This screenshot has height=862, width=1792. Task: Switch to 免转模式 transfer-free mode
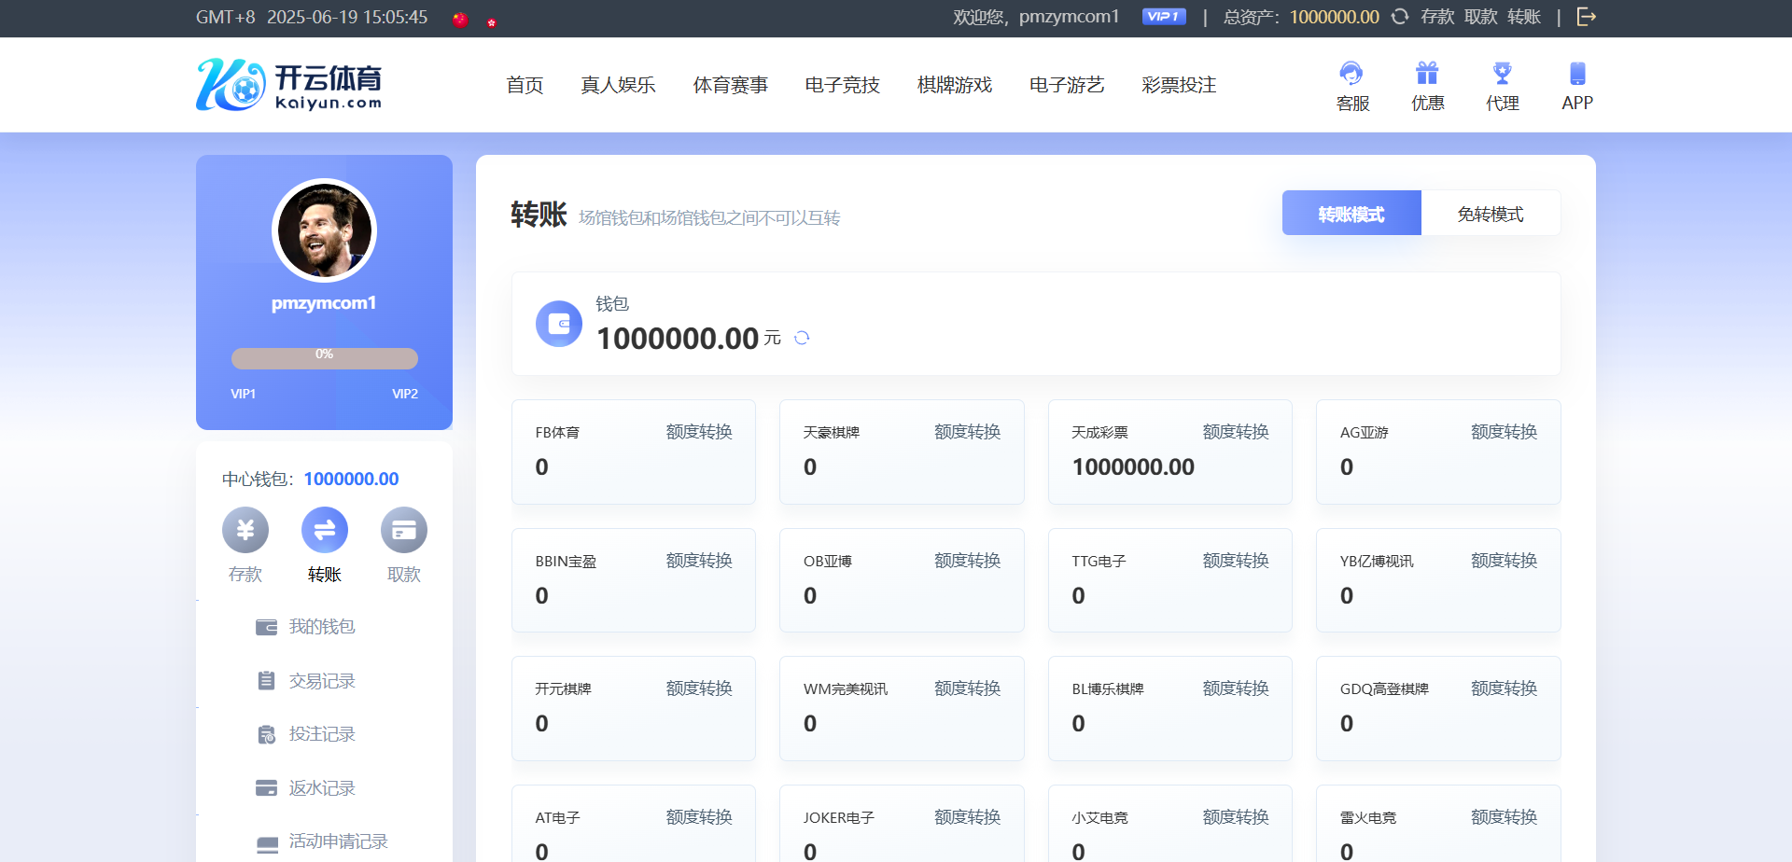(1490, 214)
